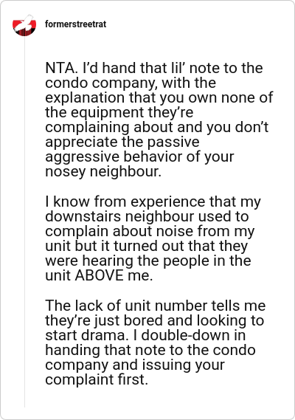The image size is (295, 420).
Task: Click the phrase "nosey neighbour."
Action: (x=103, y=171)
